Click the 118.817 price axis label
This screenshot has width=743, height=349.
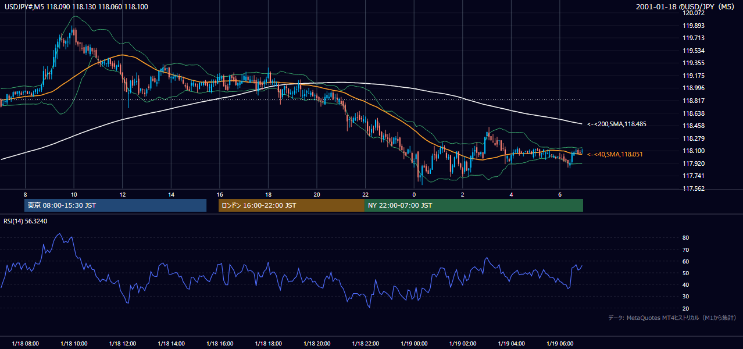click(x=693, y=101)
